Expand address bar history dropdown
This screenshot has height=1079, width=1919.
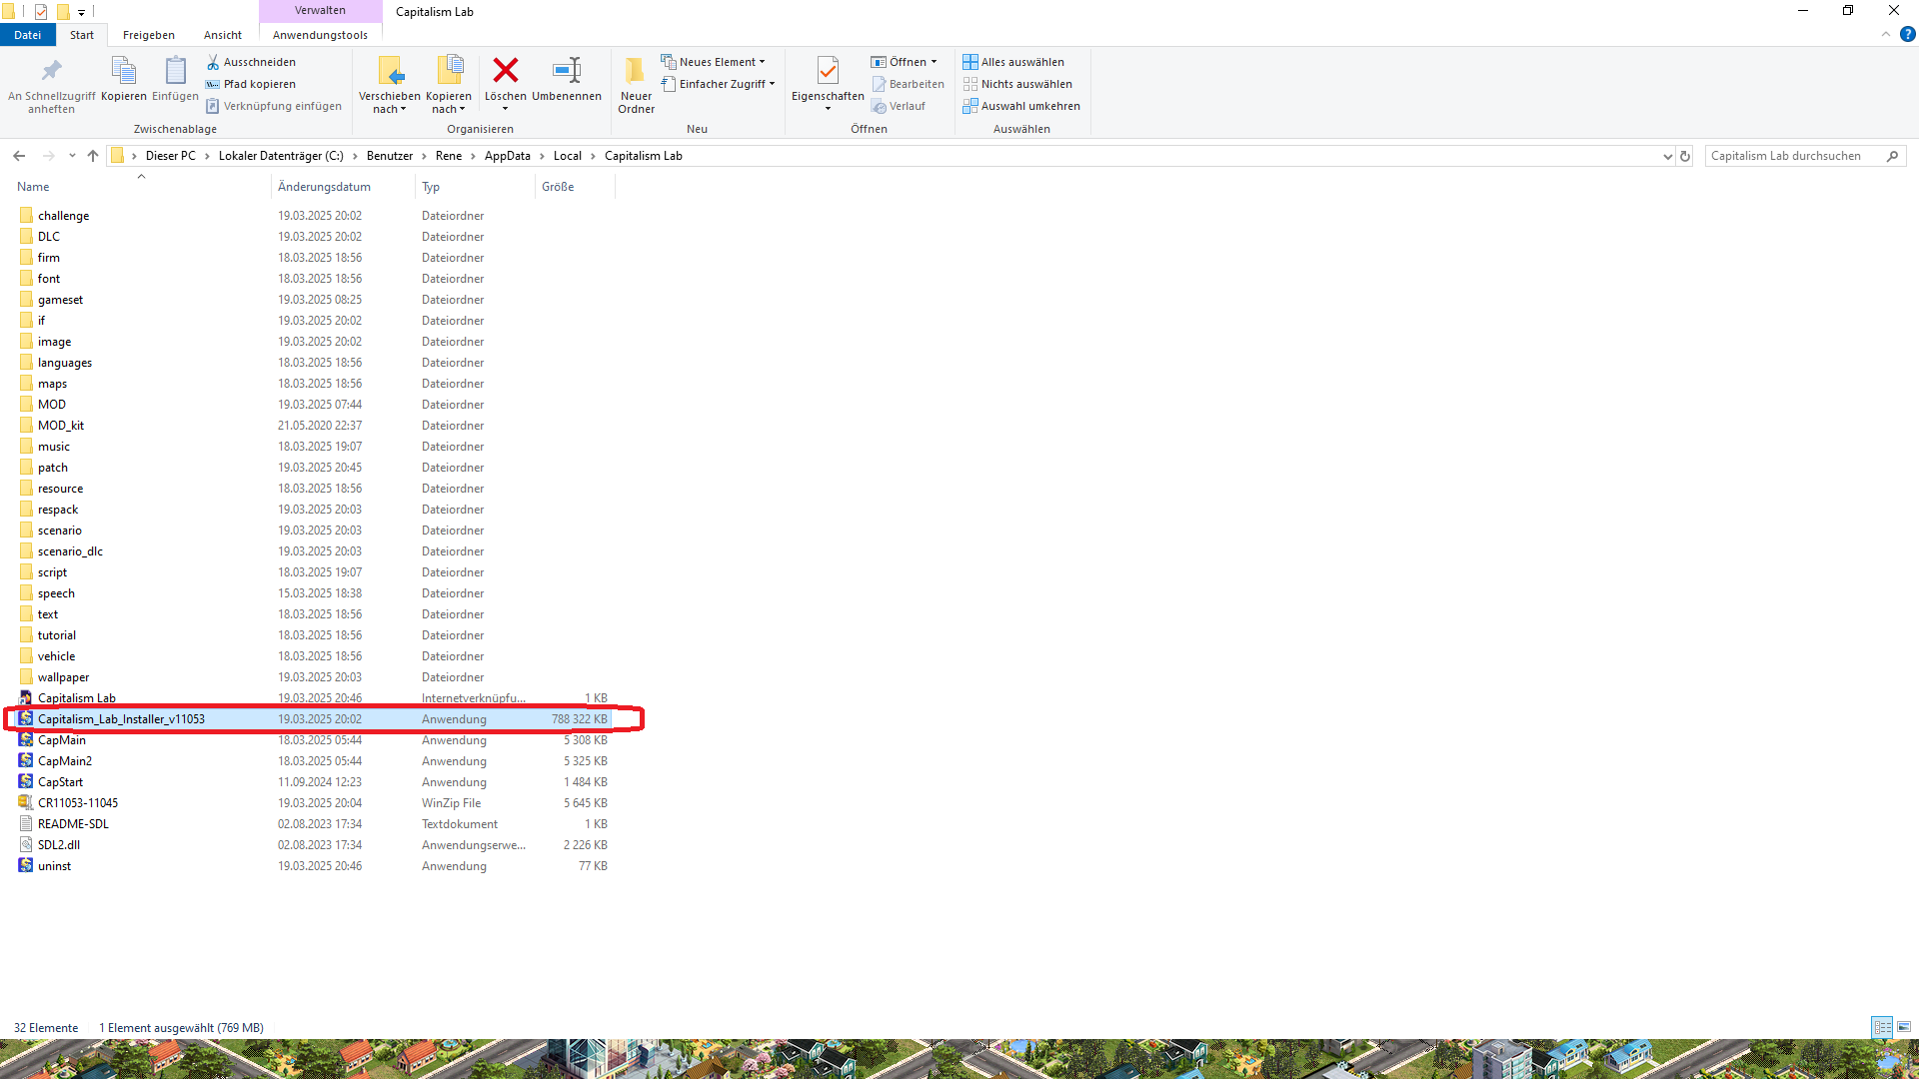[x=1667, y=156]
